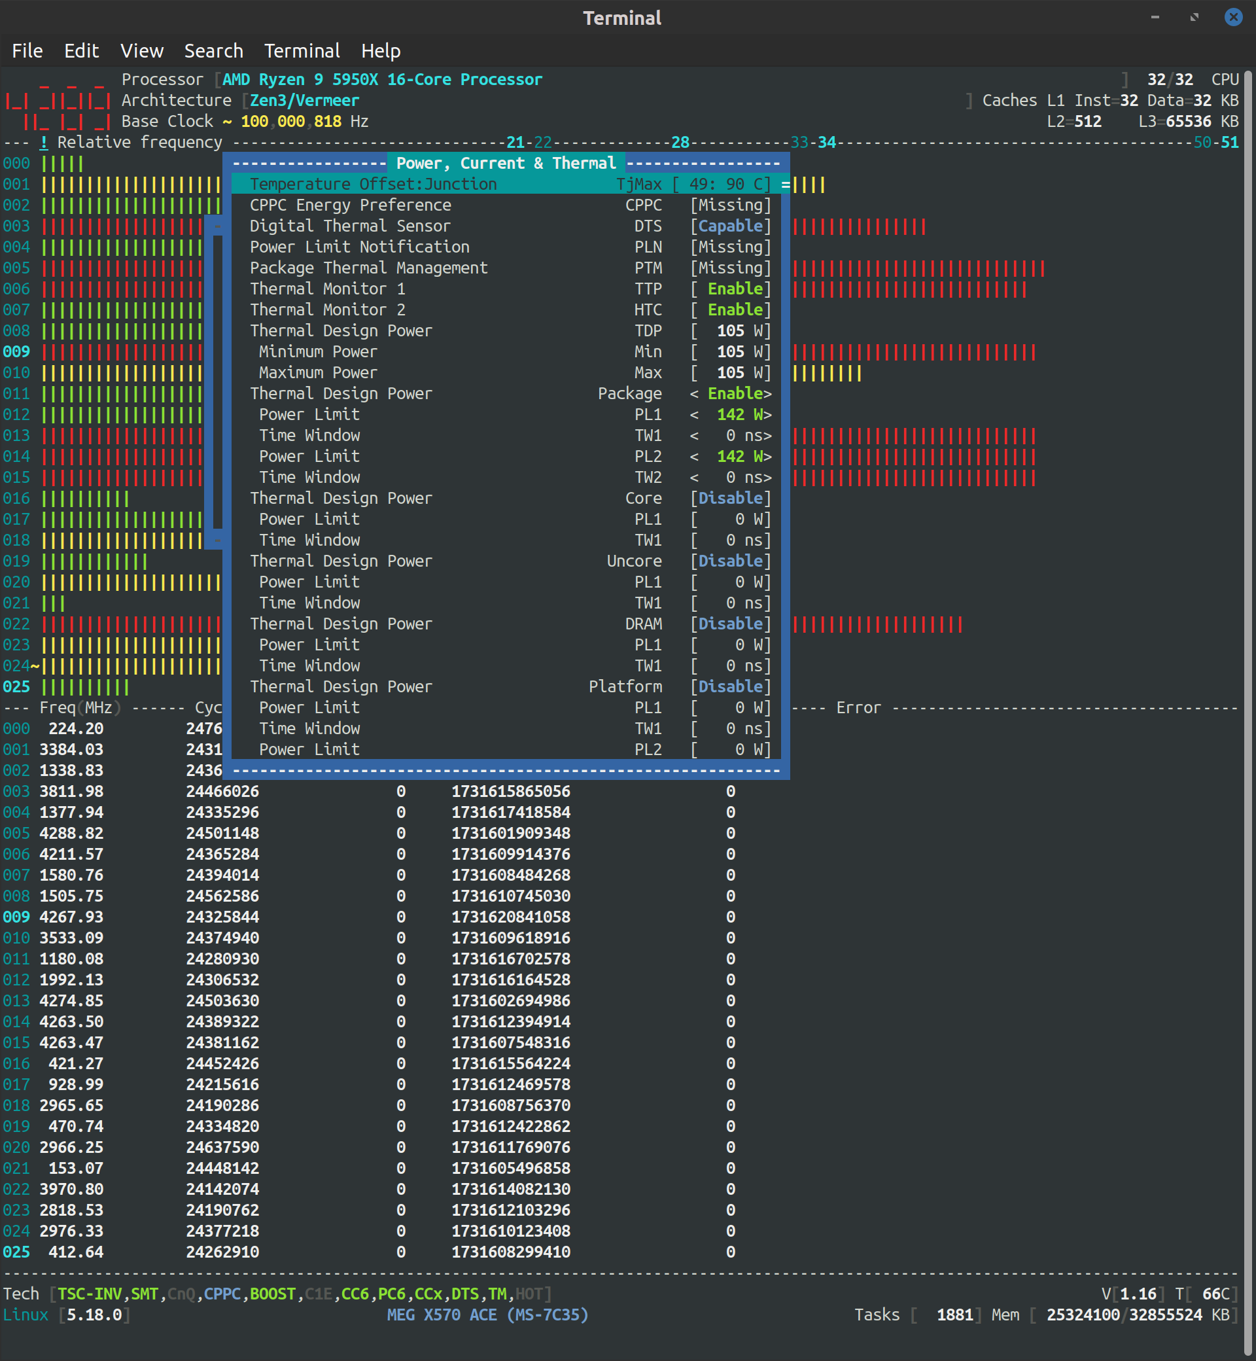Click the Mem usage value
The image size is (1256, 1361).
1124,1315
